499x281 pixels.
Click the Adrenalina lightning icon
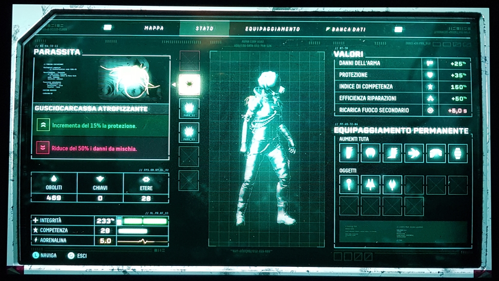click(x=36, y=240)
